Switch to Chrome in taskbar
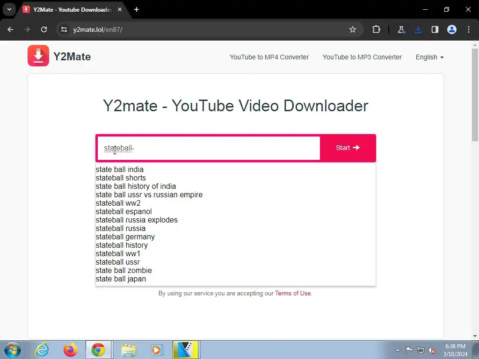The image size is (479, 359). click(98, 350)
